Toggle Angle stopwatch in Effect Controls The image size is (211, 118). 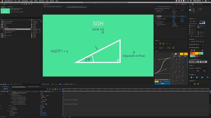pyautogui.click(x=158, y=11)
